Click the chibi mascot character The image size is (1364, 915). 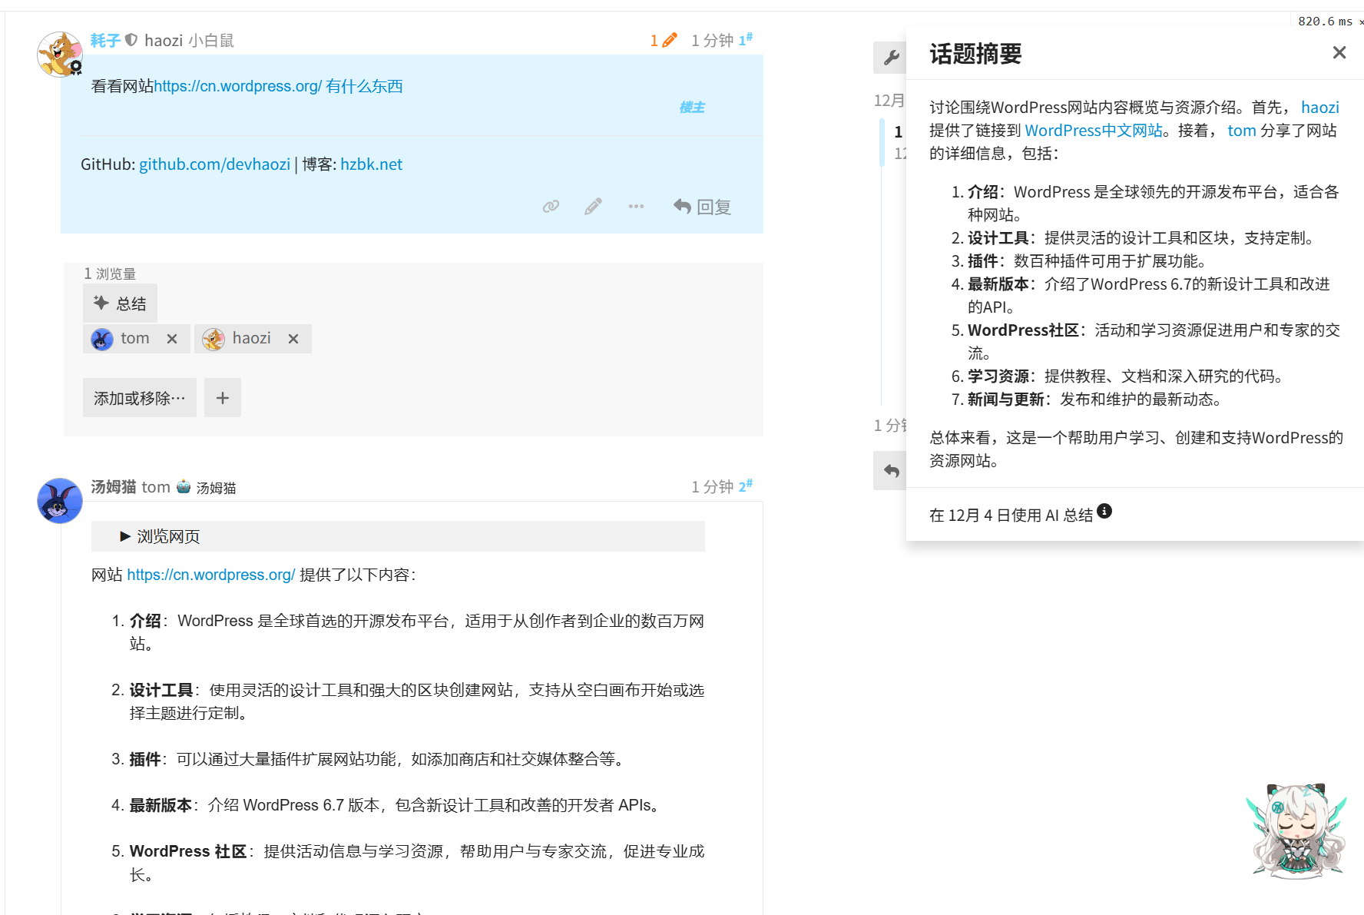[1296, 830]
